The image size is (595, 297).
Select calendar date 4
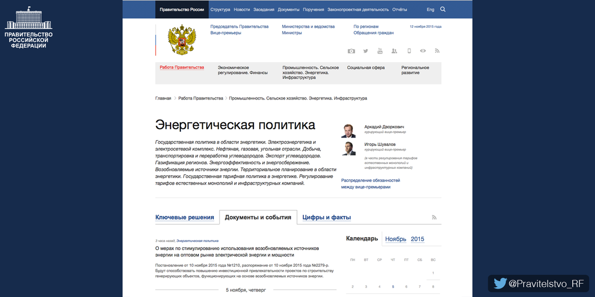379,286
